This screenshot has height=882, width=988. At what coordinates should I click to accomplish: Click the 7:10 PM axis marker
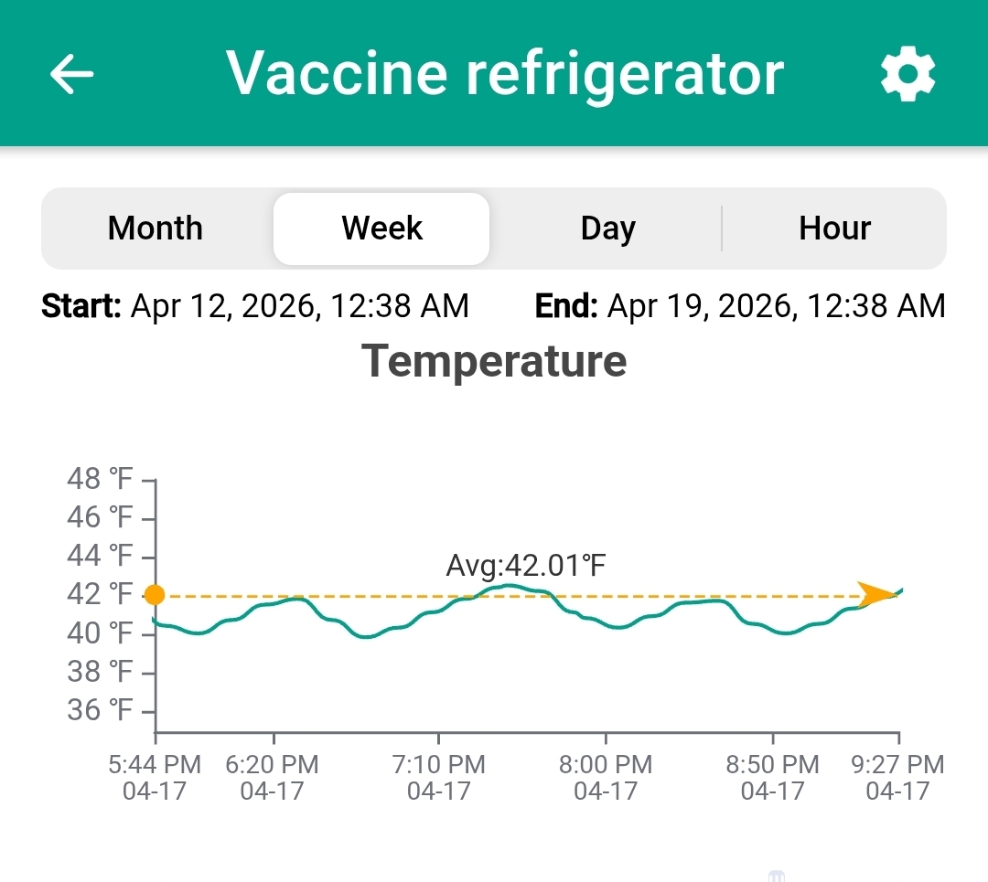pyautogui.click(x=438, y=777)
